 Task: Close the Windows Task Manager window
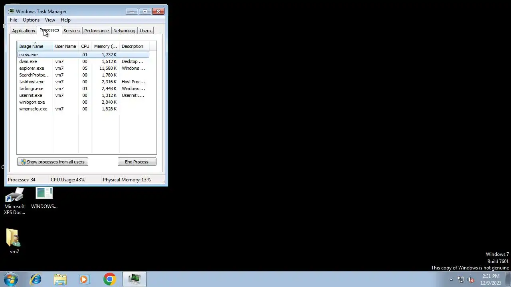158,11
